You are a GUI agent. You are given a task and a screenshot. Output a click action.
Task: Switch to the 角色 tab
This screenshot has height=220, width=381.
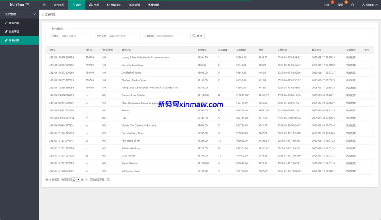click(77, 5)
